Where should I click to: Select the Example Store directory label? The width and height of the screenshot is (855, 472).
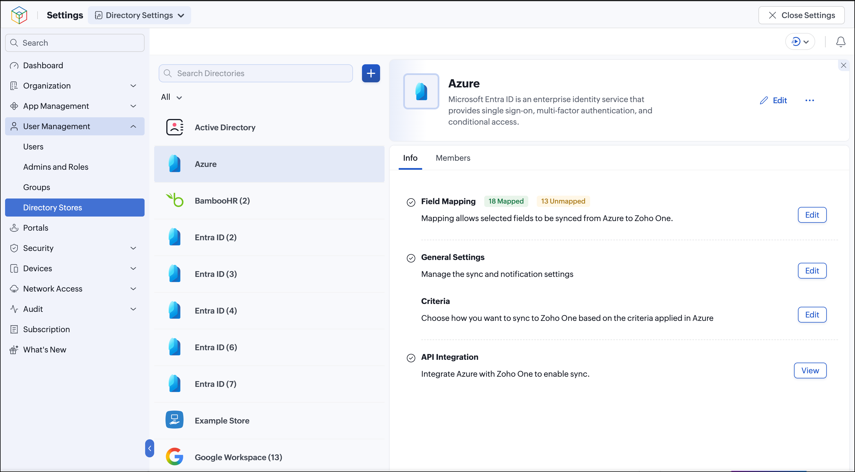(222, 420)
